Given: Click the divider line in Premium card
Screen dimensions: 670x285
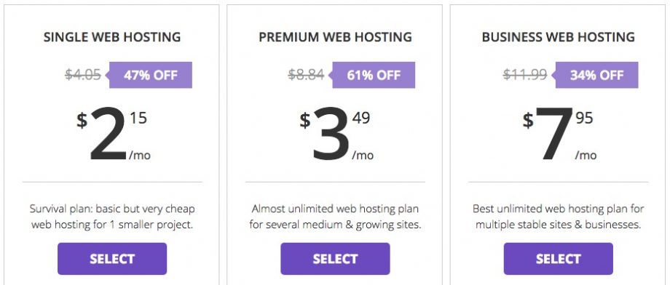Looking at the screenshot, I should (335, 182).
